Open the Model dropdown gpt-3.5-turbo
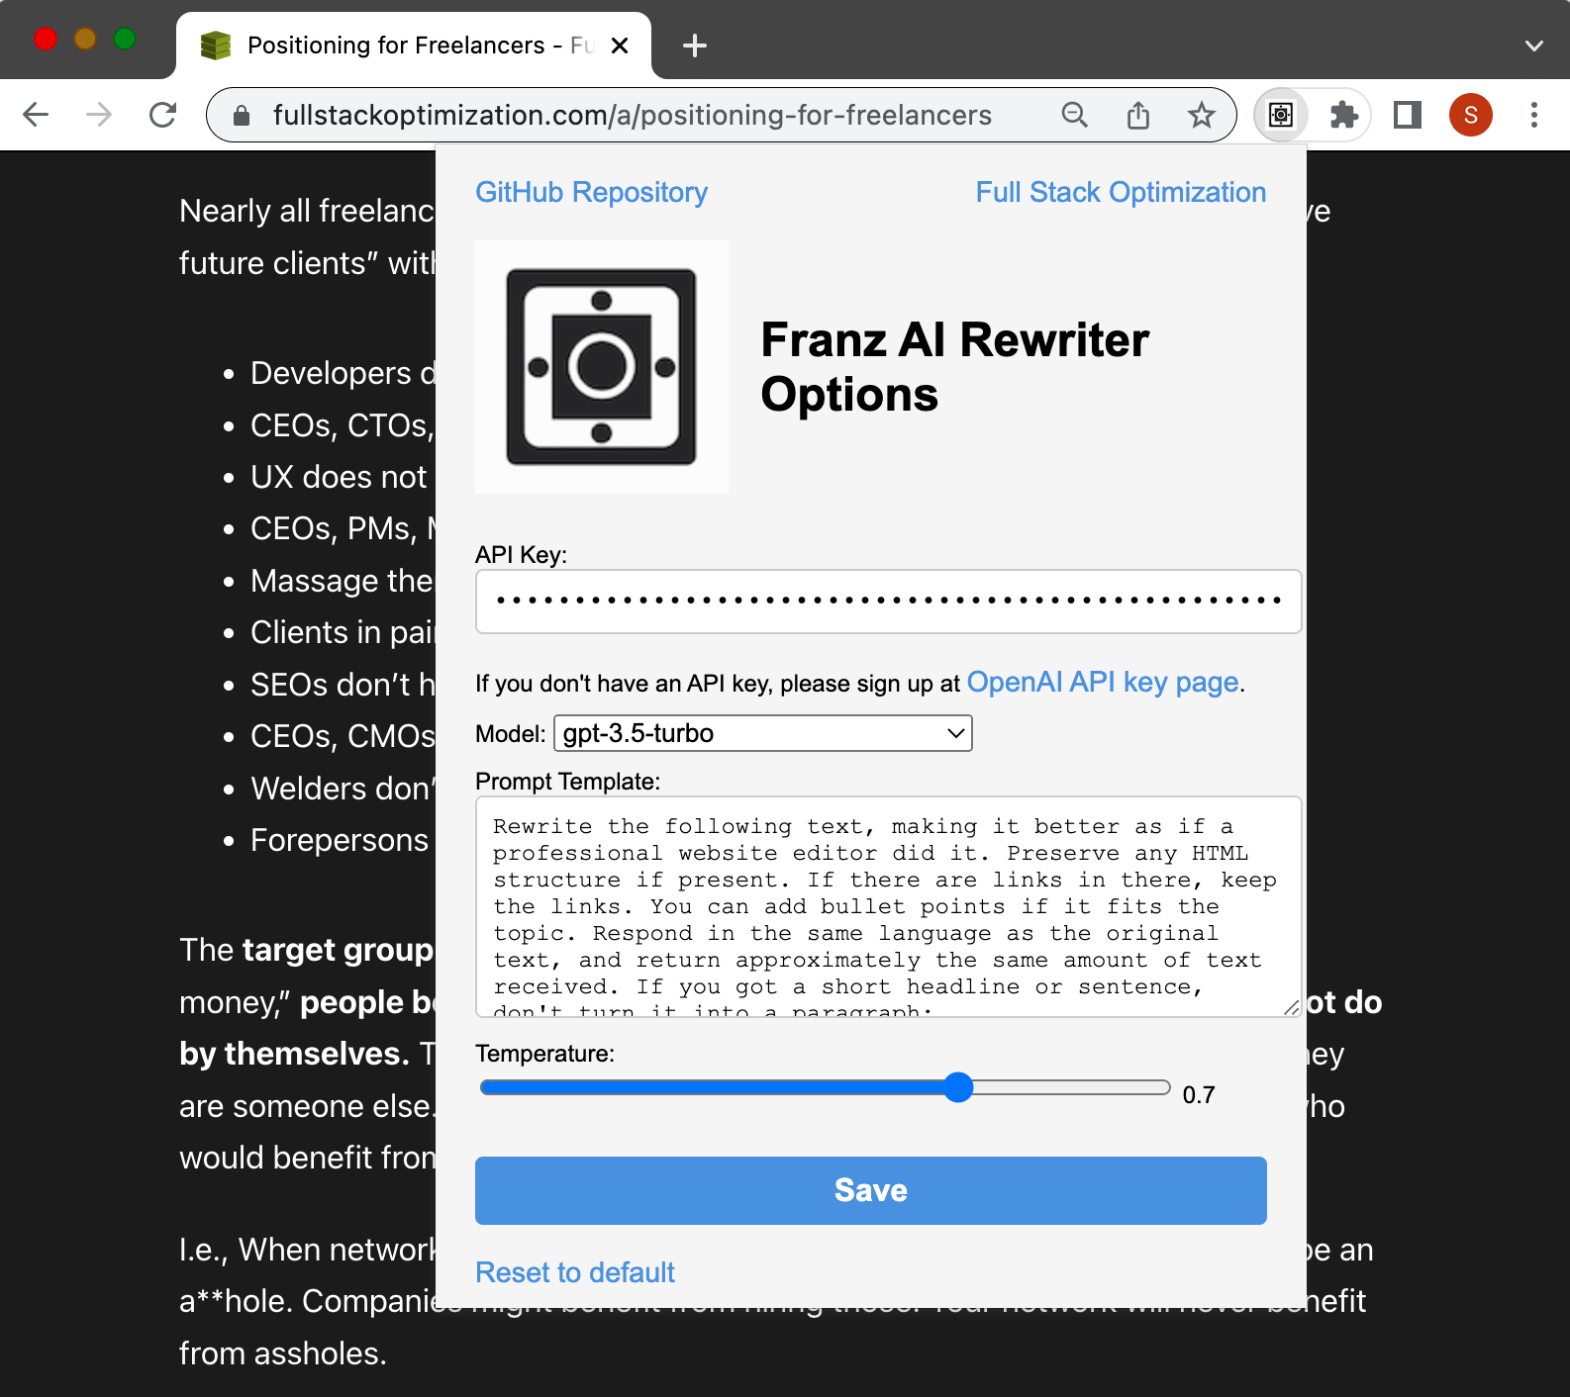 [763, 733]
